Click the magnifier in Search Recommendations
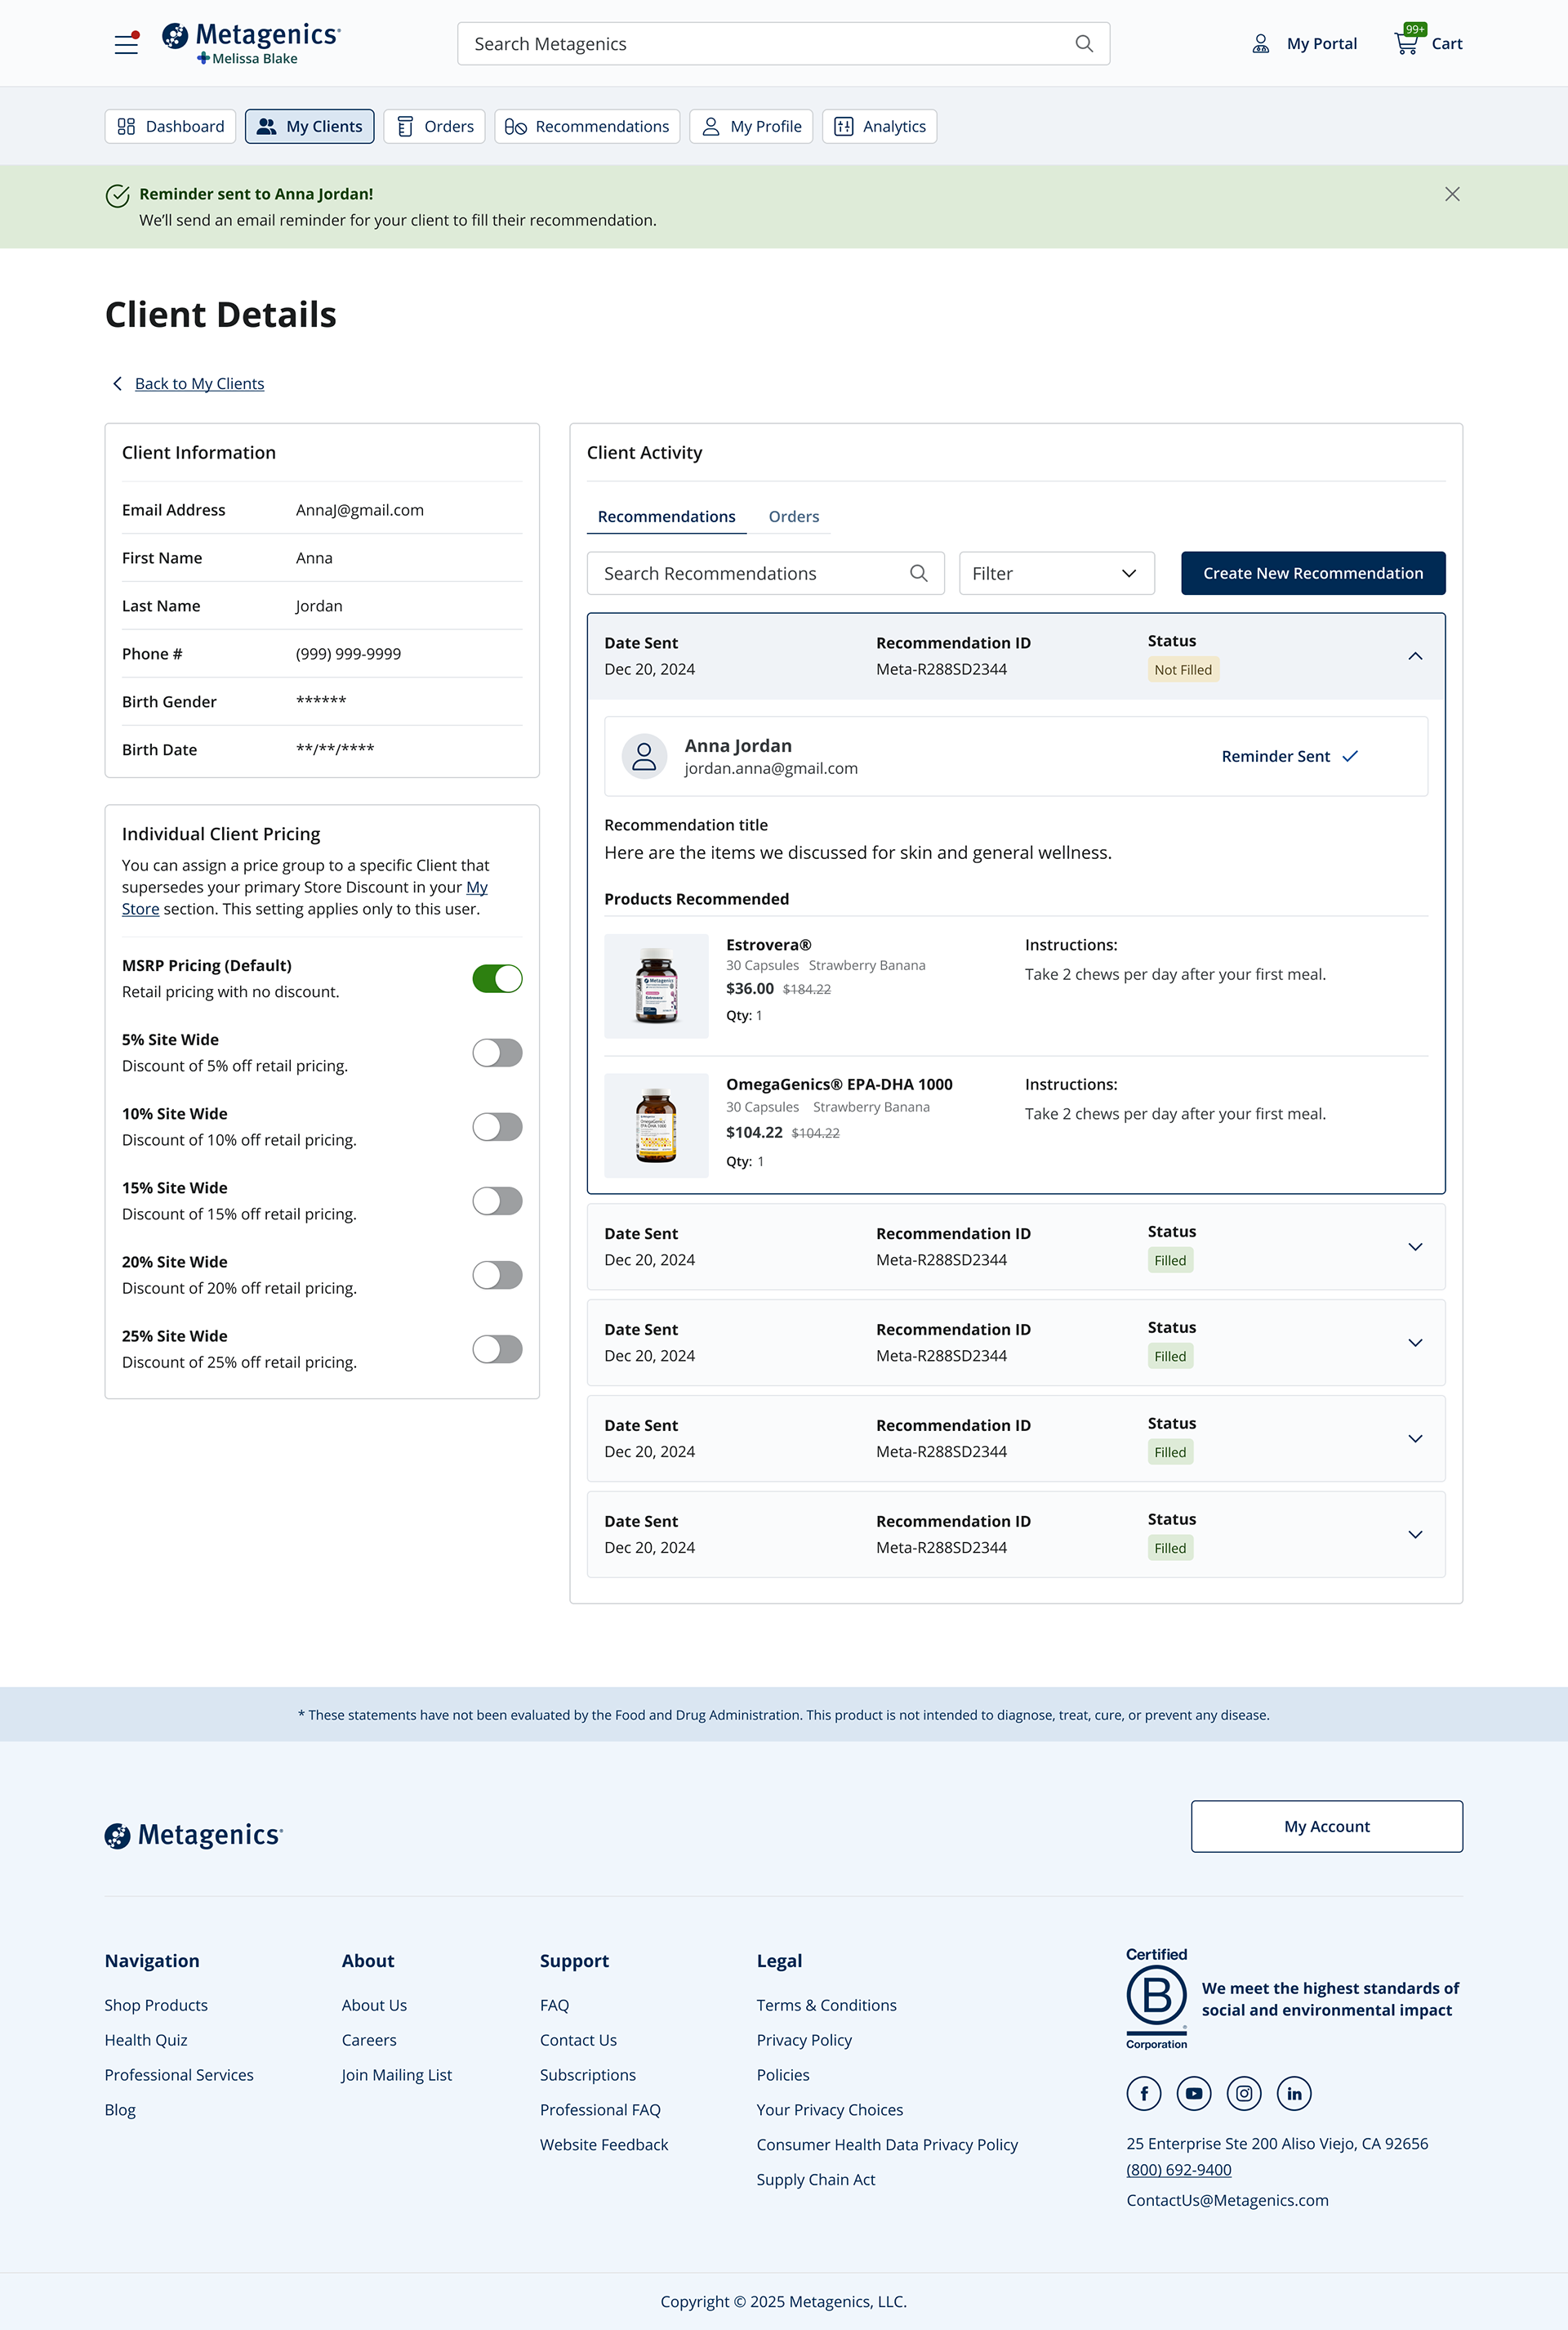 coord(918,573)
